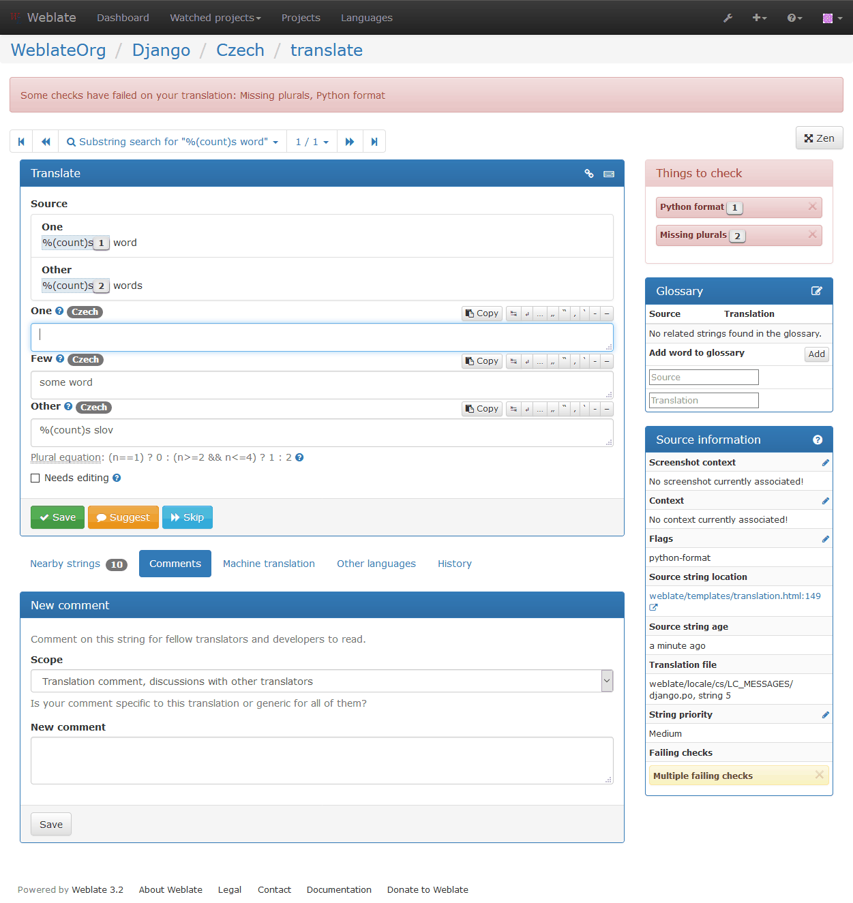Screen dimensions: 853x903
Task: Switch to the Nearby strings tab
Action: 78,564
